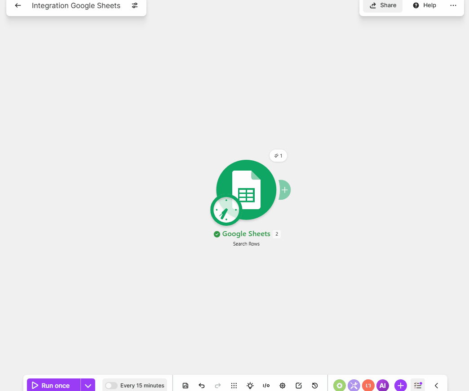This screenshot has height=391, width=469.
Task: Toggle the scheduling switch on
Action: 111,386
